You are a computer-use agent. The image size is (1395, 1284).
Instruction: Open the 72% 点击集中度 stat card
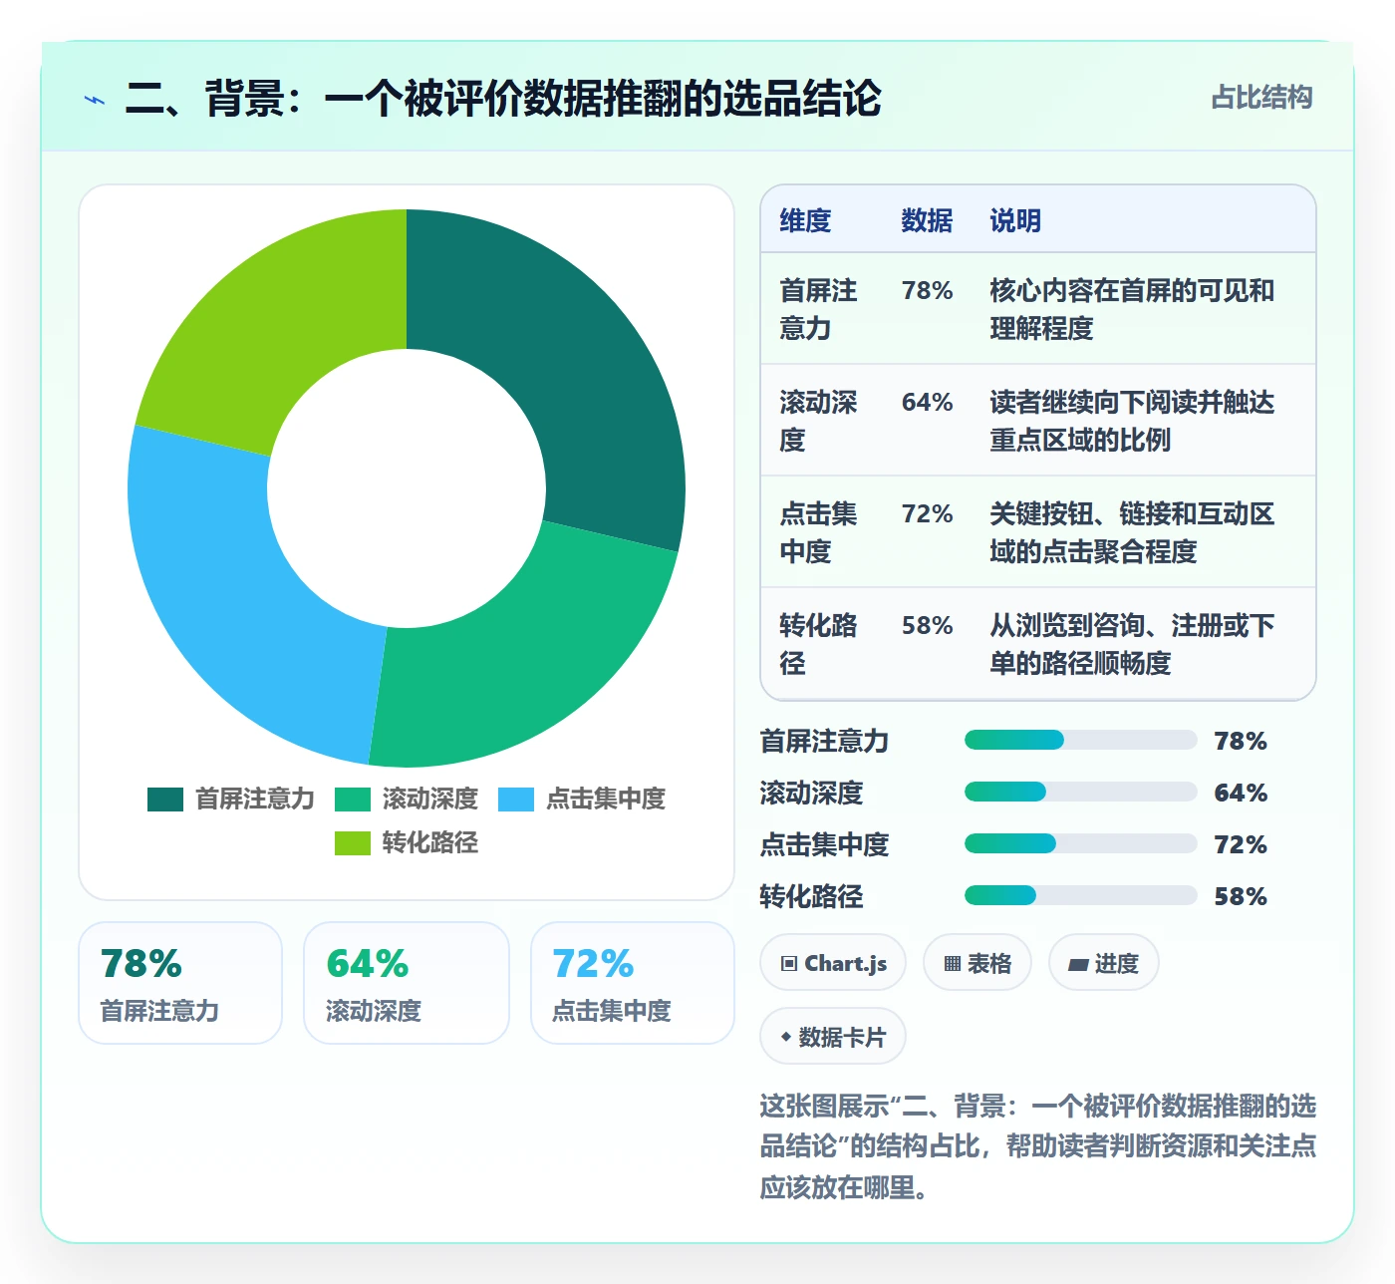tap(633, 983)
